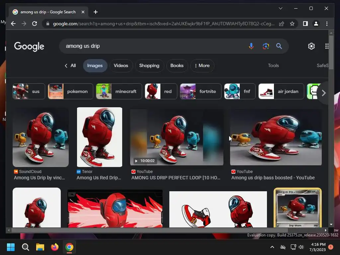Reload the page with the refresh icon
This screenshot has width=340, height=255.
coord(35,24)
